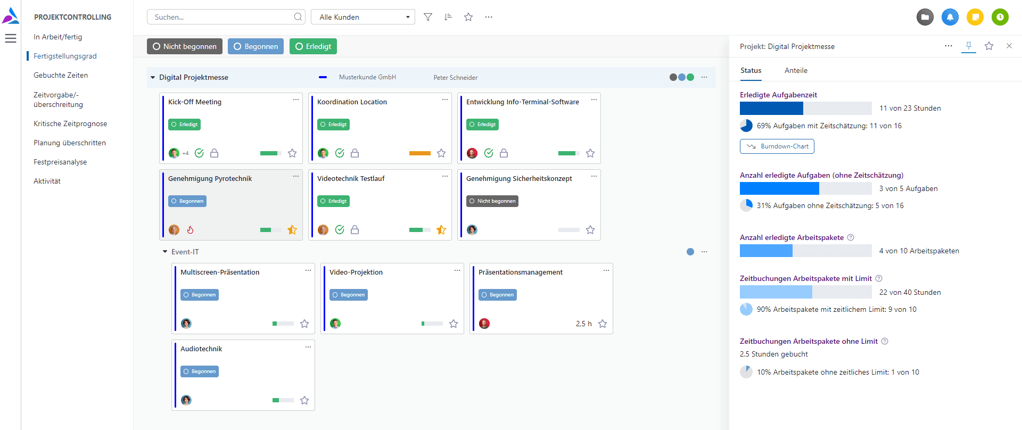Open the blue notification bell icon
Image resolution: width=1022 pixels, height=430 pixels.
click(x=950, y=17)
